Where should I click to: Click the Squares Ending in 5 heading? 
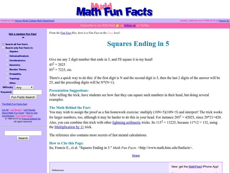click(138, 44)
